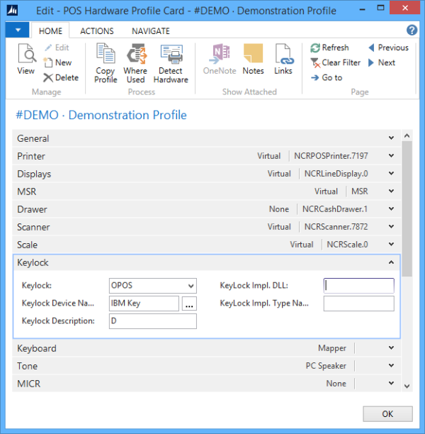
Task: Open the NAVIGATE ribbon tab
Action: tap(150, 31)
